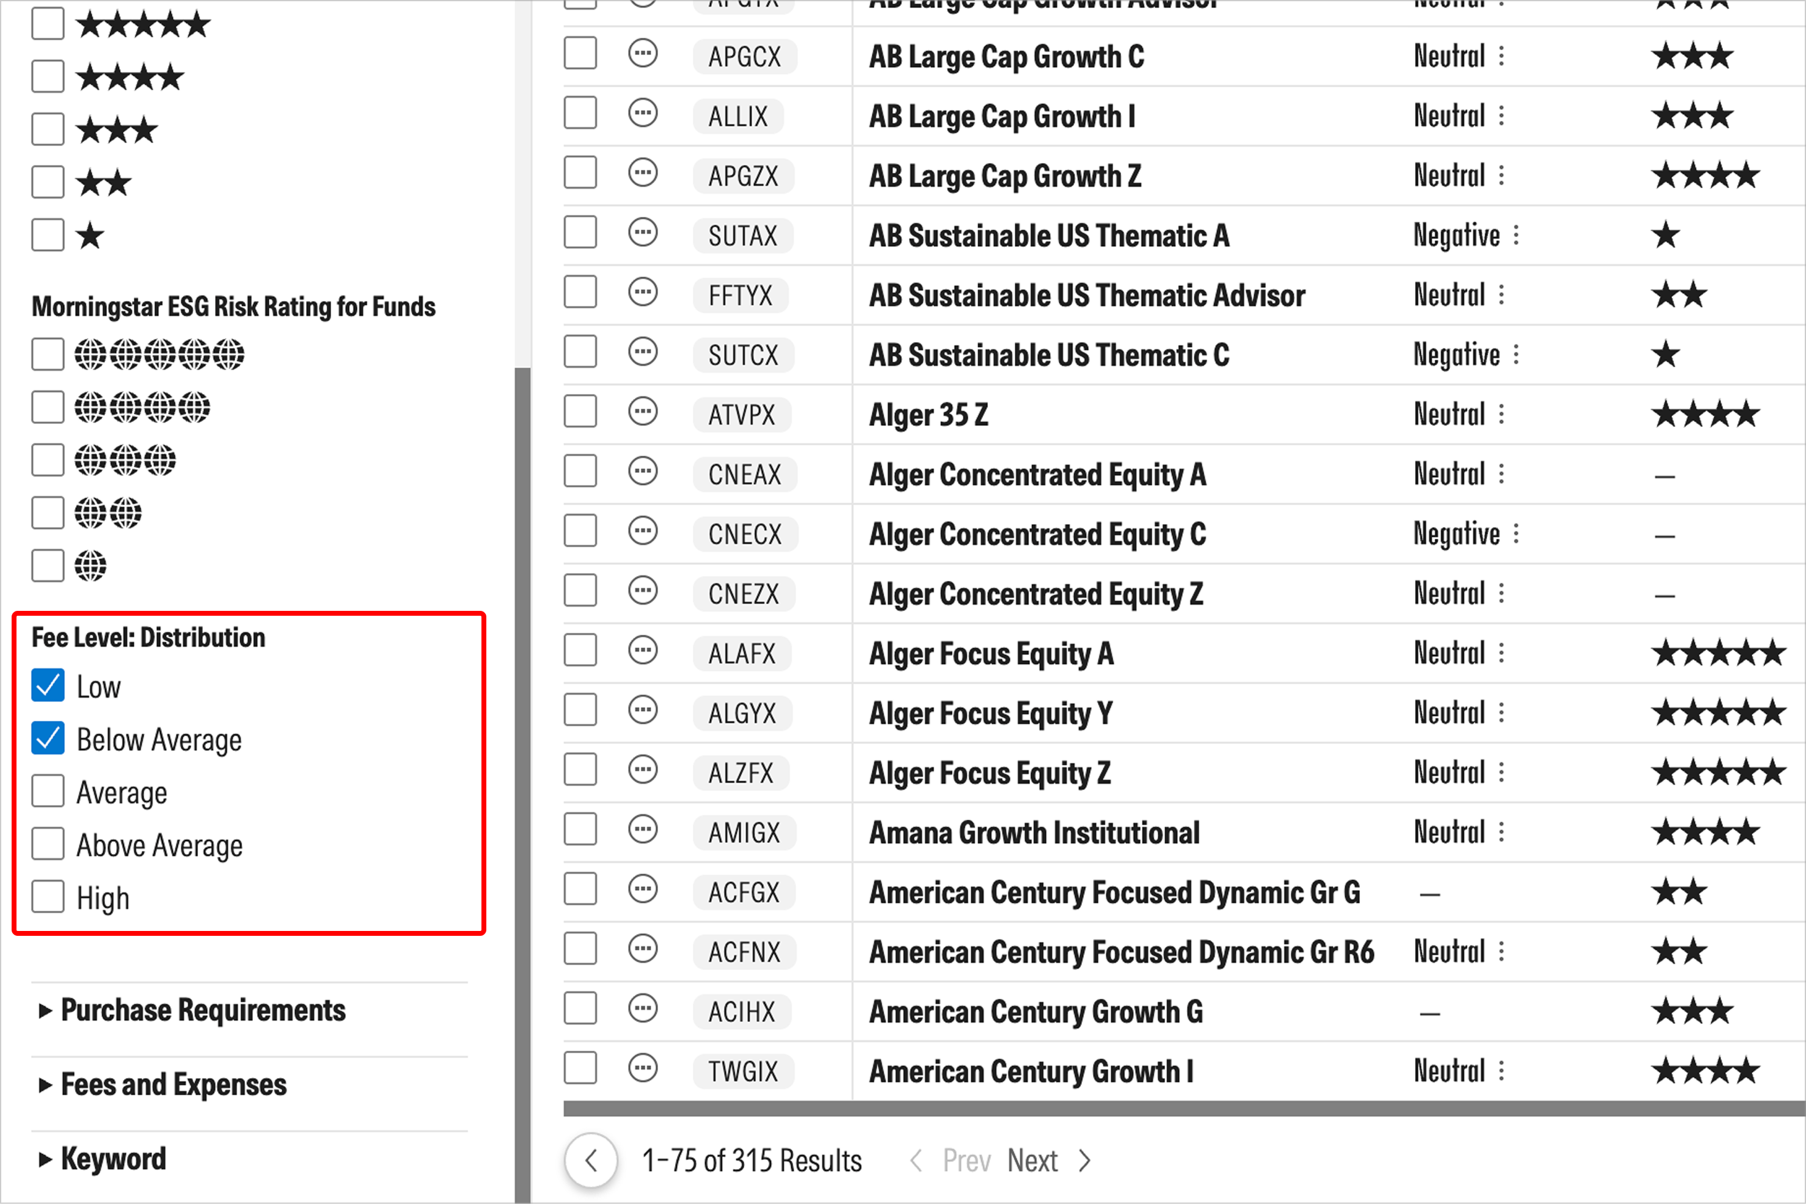Viewport: 1806px width, 1204px height.
Task: Click Next to go to next results page
Action: click(x=1033, y=1161)
